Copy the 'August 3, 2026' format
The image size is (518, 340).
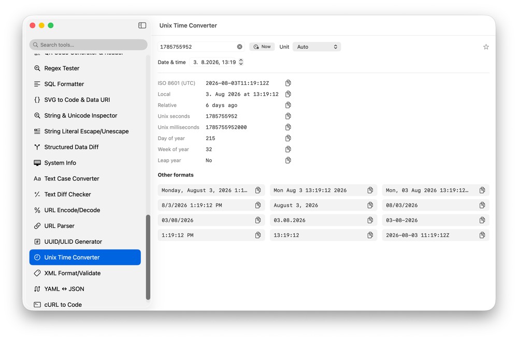point(370,205)
